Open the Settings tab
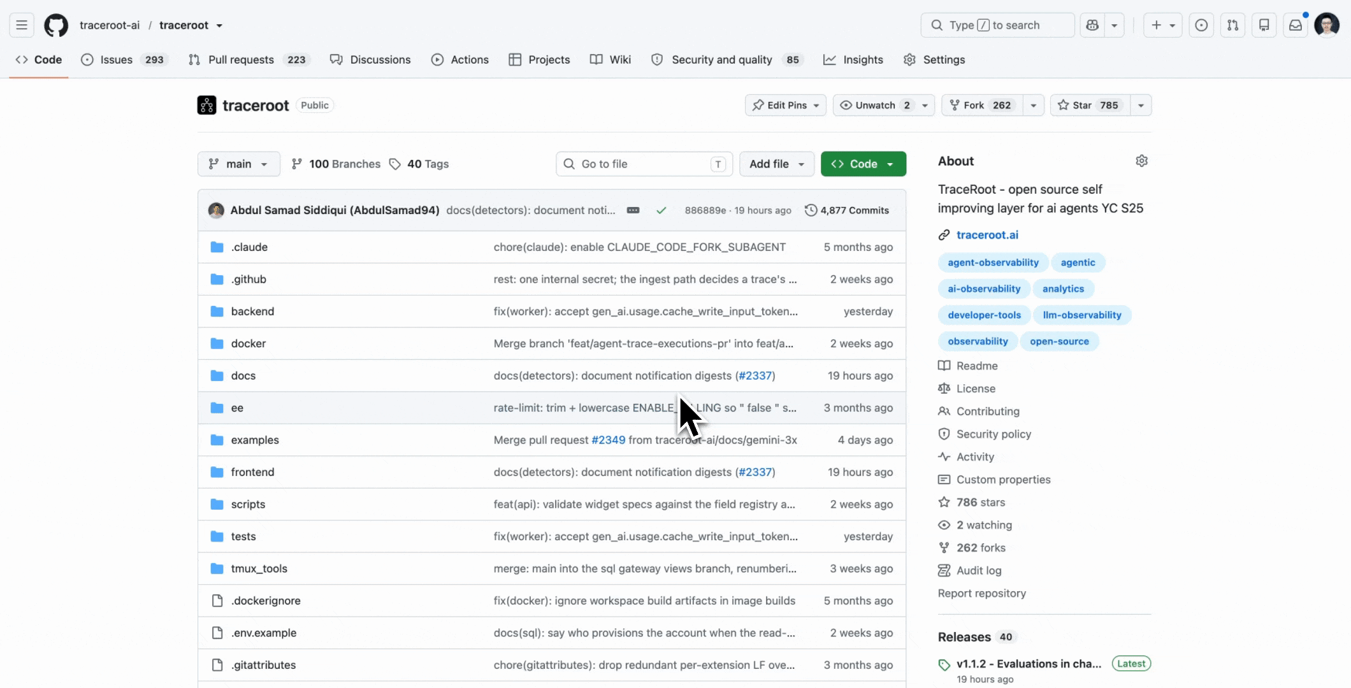Viewport: 1351px width, 688px height. 934,59
